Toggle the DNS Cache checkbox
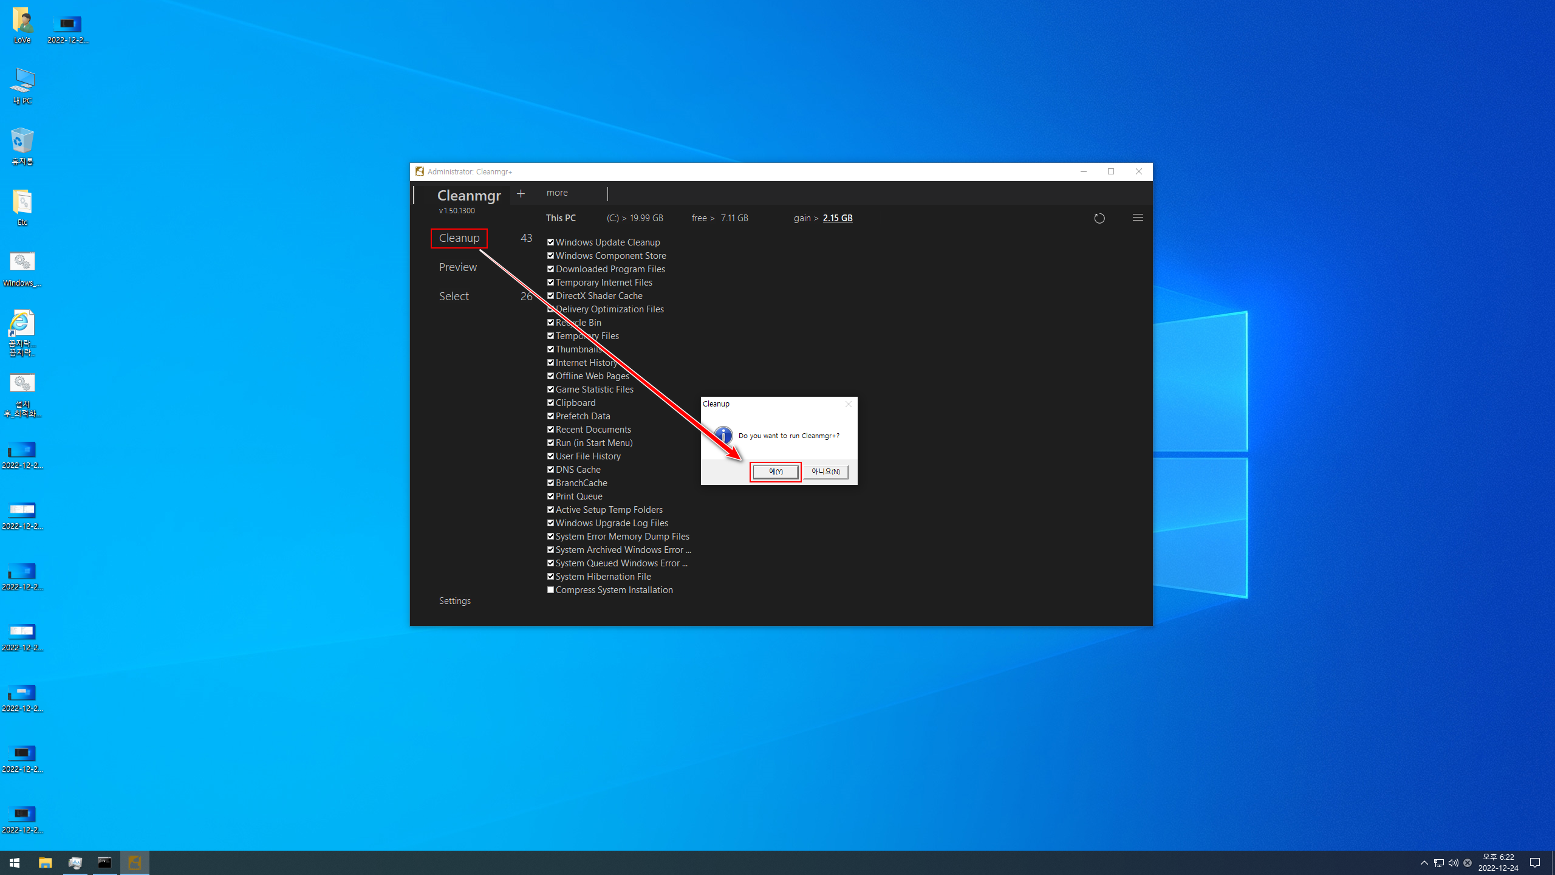This screenshot has width=1555, height=875. tap(550, 470)
